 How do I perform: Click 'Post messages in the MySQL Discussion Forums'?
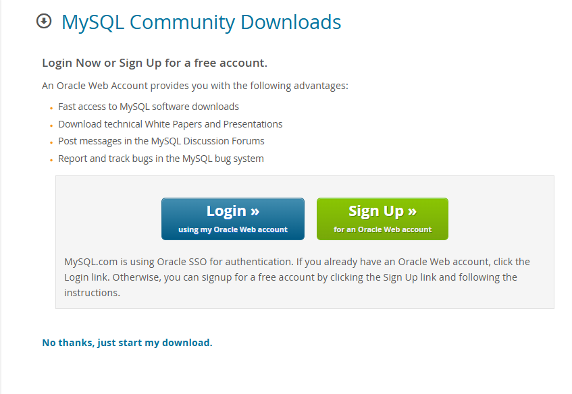click(x=161, y=142)
